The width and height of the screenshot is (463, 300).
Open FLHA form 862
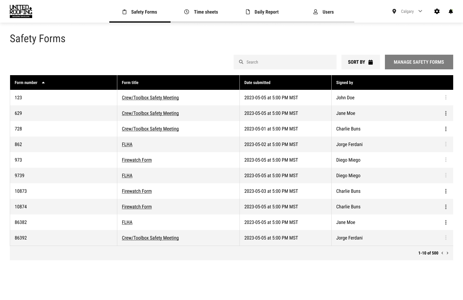point(127,145)
